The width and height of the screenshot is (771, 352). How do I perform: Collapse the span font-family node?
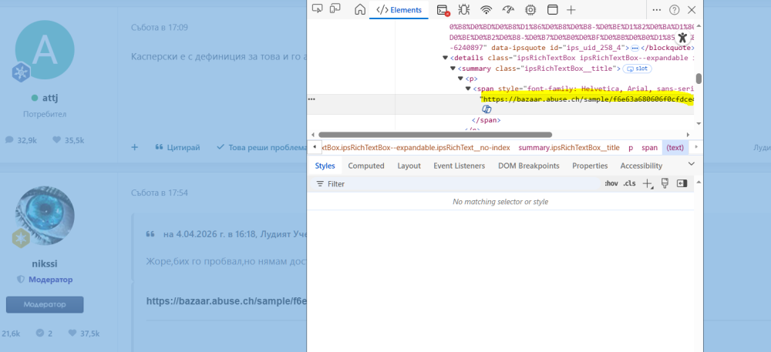coord(468,89)
